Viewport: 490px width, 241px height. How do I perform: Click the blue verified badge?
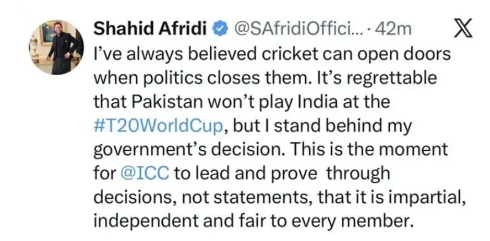point(220,29)
